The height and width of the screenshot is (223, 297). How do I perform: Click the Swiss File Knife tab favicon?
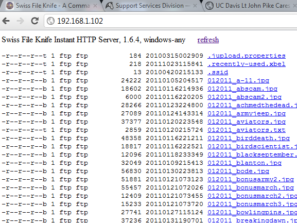10,6
